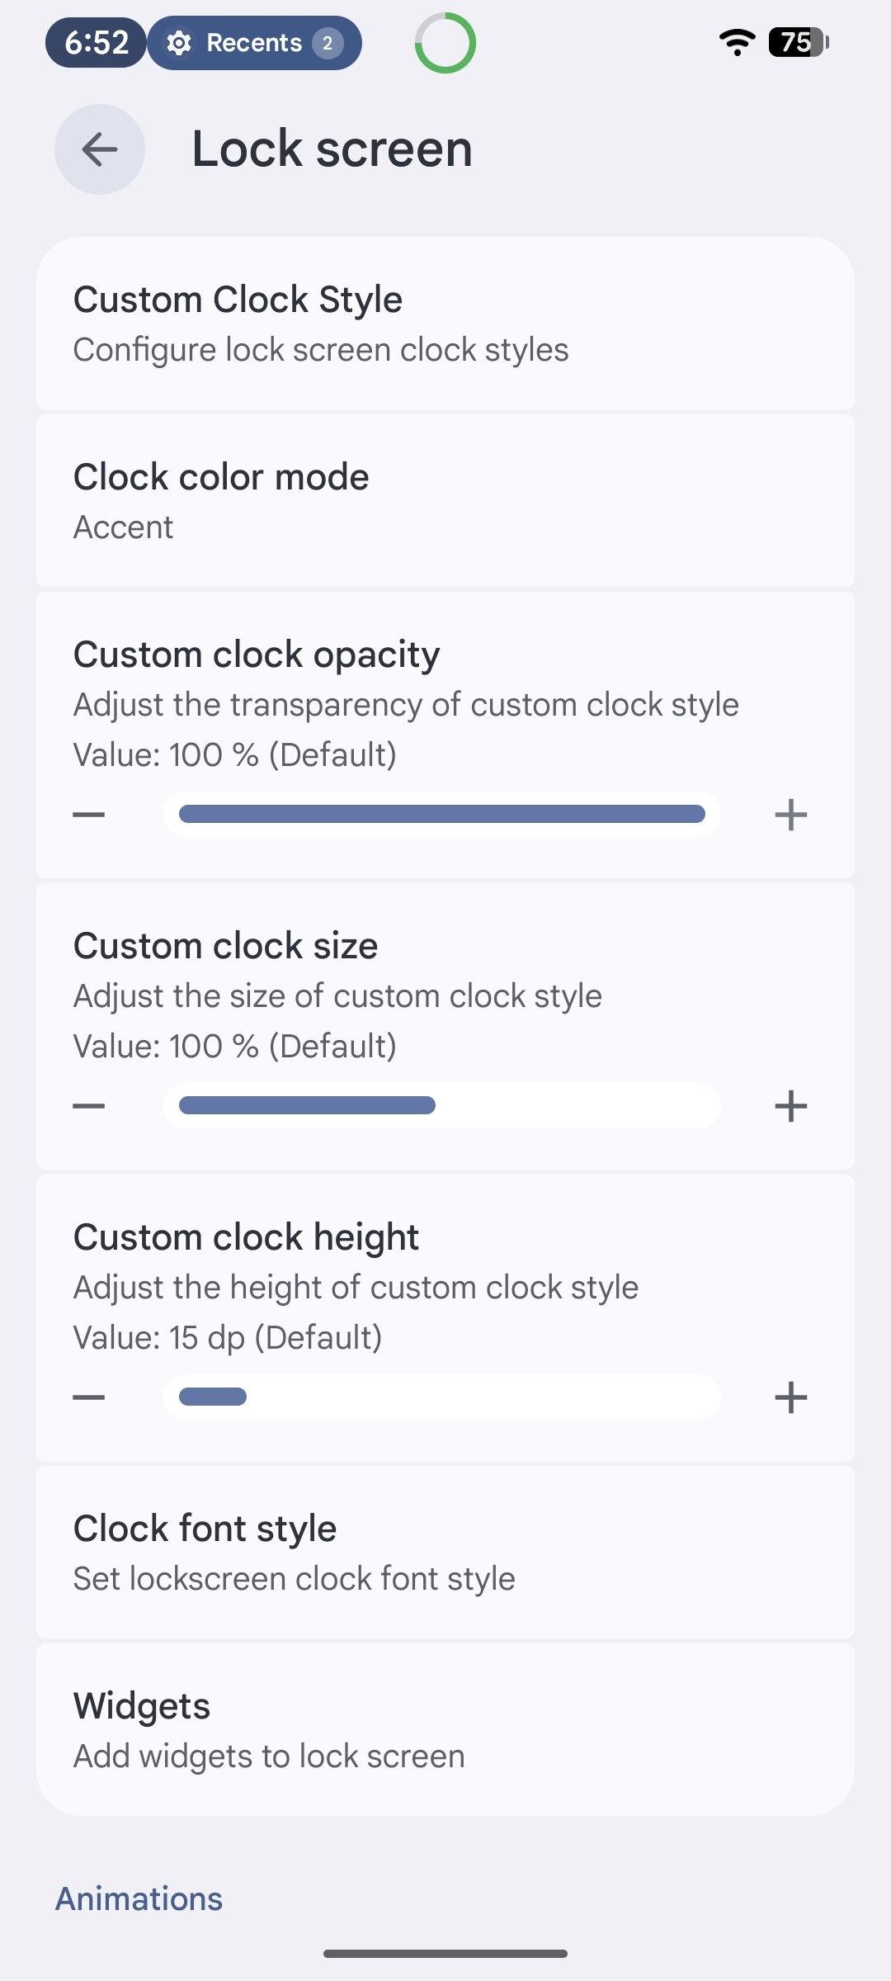The width and height of the screenshot is (891, 1981).
Task: Open Custom Clock Style settings
Action: 445,324
